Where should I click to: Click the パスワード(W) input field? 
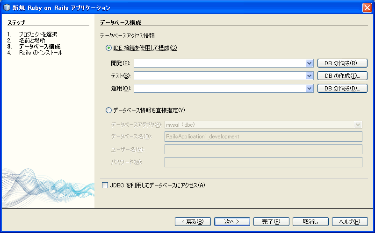click(x=263, y=162)
